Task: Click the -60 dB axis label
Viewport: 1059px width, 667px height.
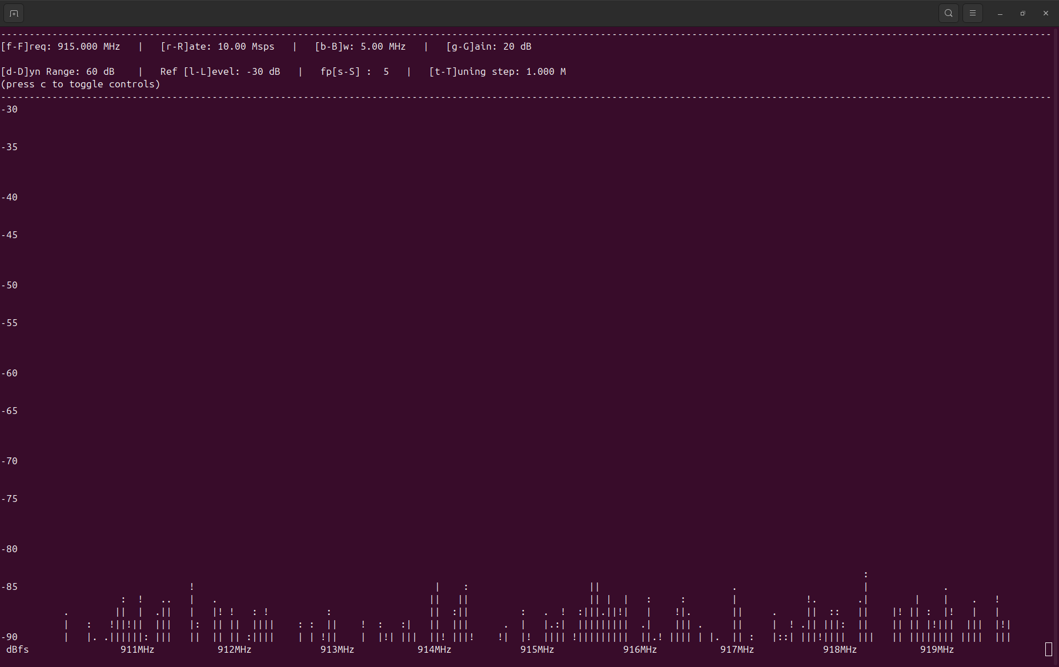Action: 10,373
